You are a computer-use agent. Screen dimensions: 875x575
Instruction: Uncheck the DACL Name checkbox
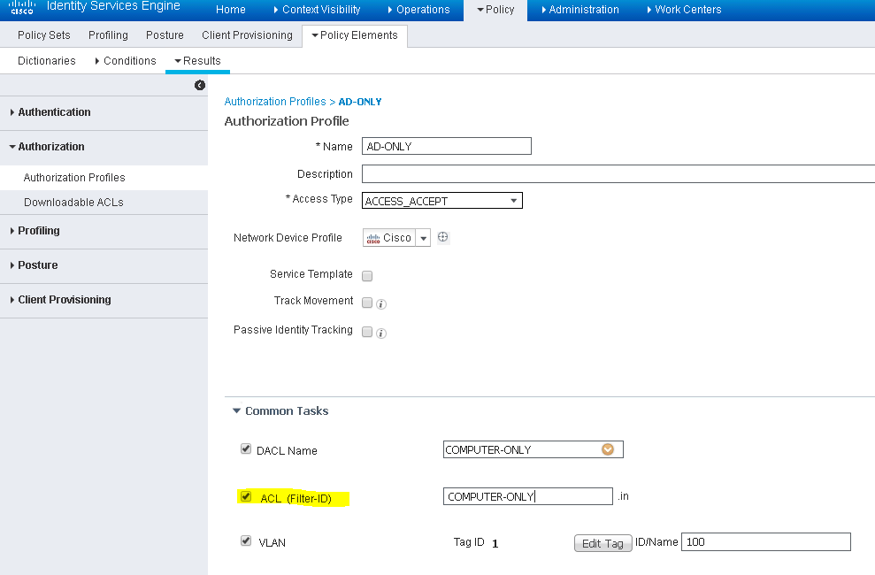(246, 449)
